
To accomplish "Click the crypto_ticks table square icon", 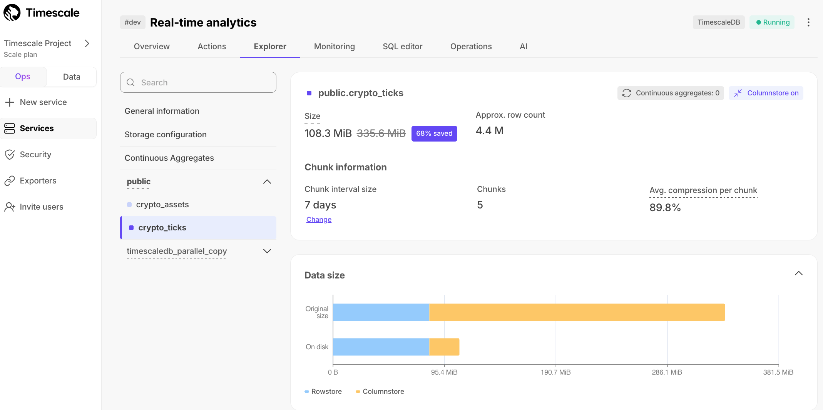I will pyautogui.click(x=131, y=228).
